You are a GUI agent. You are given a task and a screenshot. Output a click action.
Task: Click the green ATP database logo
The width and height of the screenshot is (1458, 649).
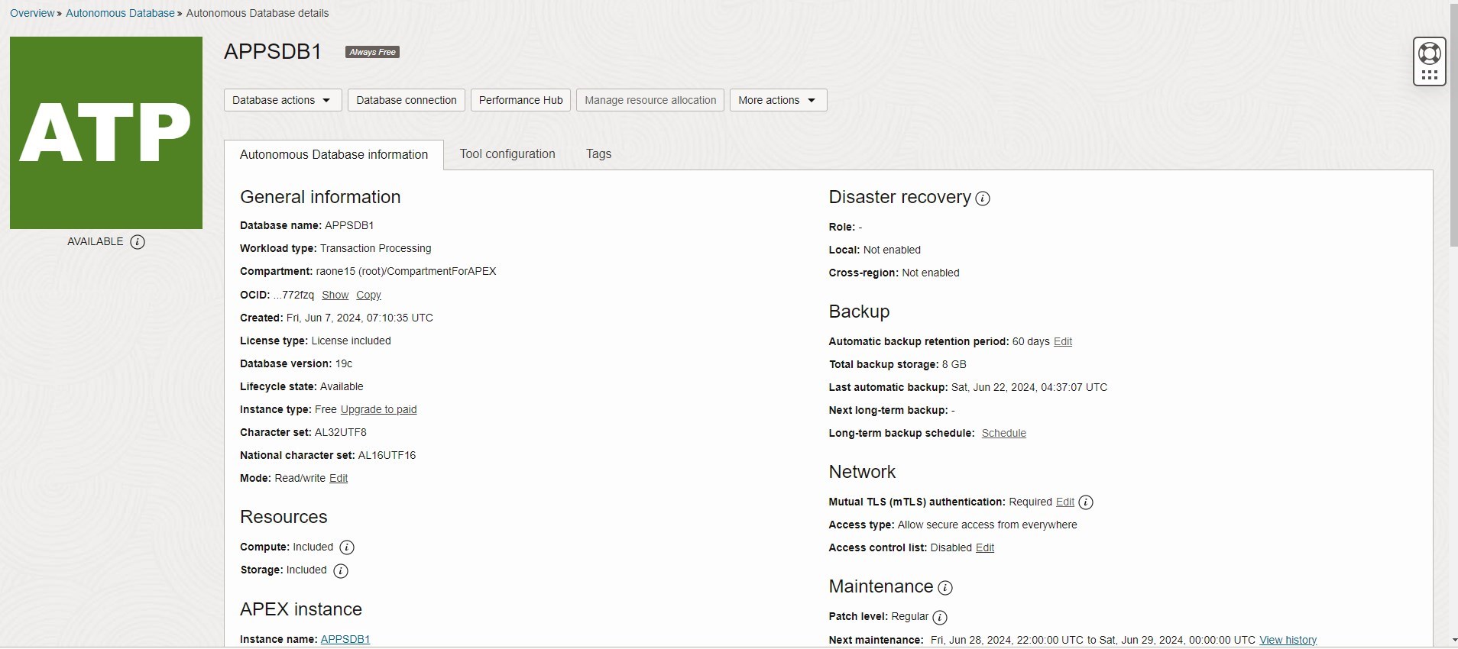(x=106, y=133)
